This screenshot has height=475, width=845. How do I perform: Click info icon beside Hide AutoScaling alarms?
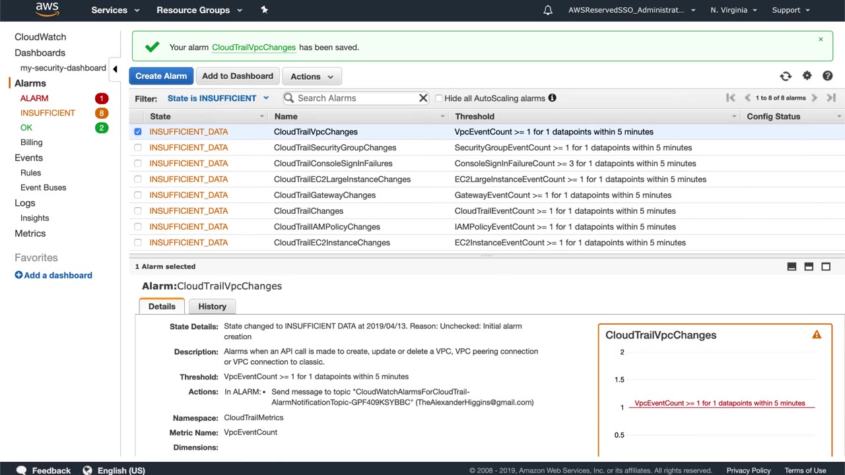552,98
